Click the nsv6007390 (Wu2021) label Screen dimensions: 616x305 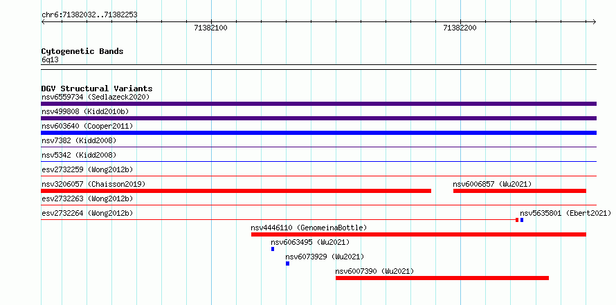pyautogui.click(x=374, y=271)
